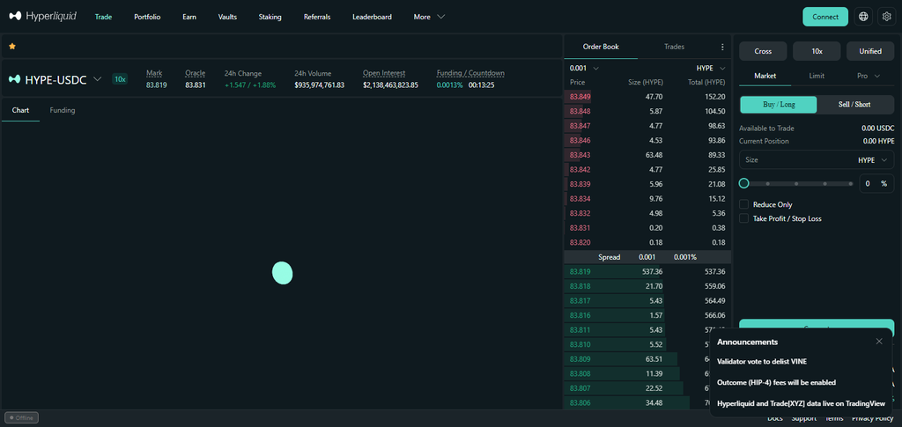Click the Oracle price label
The width and height of the screenshot is (902, 427).
point(195,74)
